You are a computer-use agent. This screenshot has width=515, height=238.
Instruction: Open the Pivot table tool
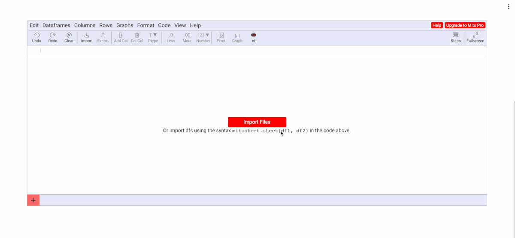point(221,37)
